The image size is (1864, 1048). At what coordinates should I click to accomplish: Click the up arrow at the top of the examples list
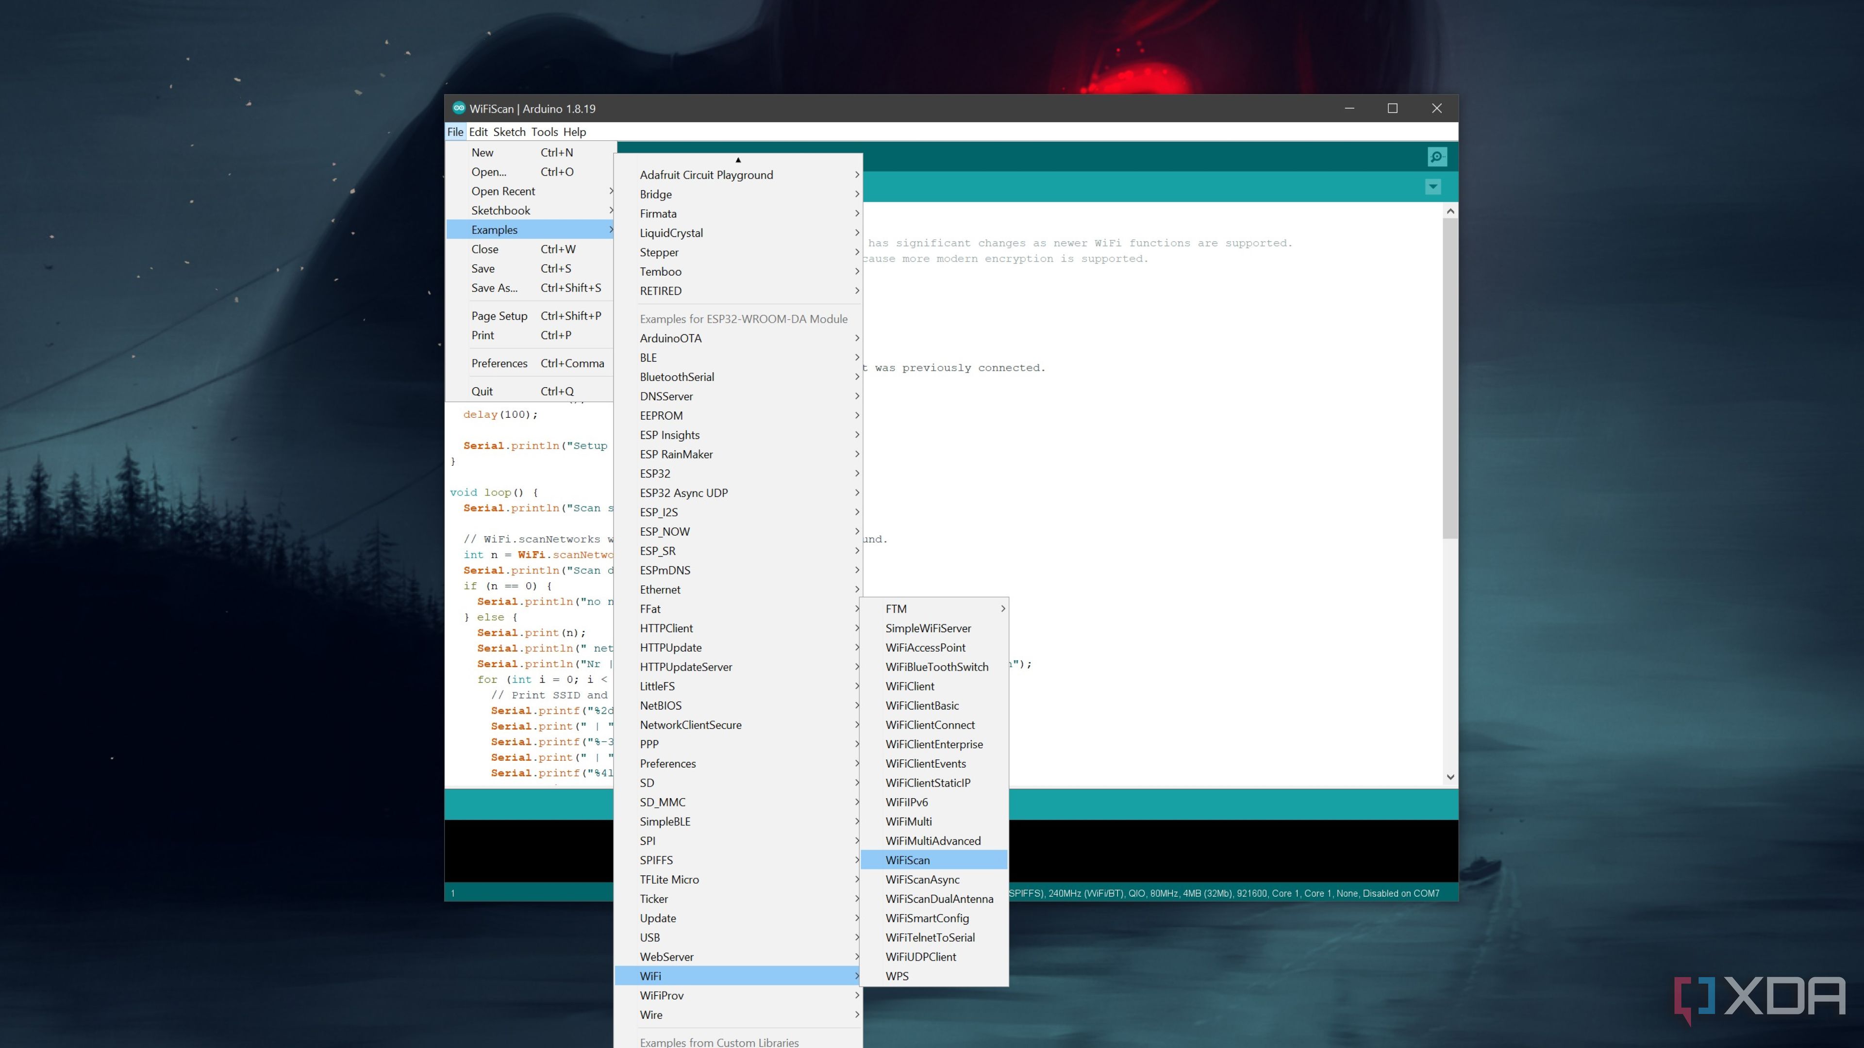coord(738,159)
